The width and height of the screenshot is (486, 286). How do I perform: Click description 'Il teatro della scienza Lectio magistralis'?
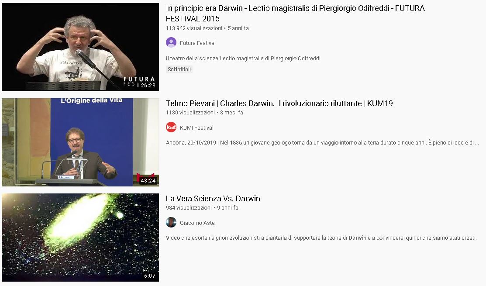tap(244, 58)
